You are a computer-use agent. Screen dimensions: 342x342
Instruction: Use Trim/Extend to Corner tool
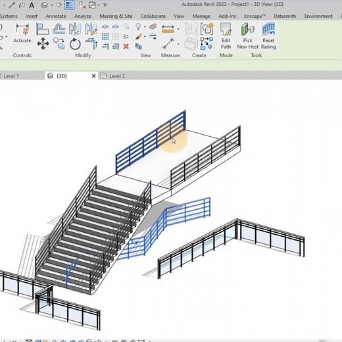91,43
